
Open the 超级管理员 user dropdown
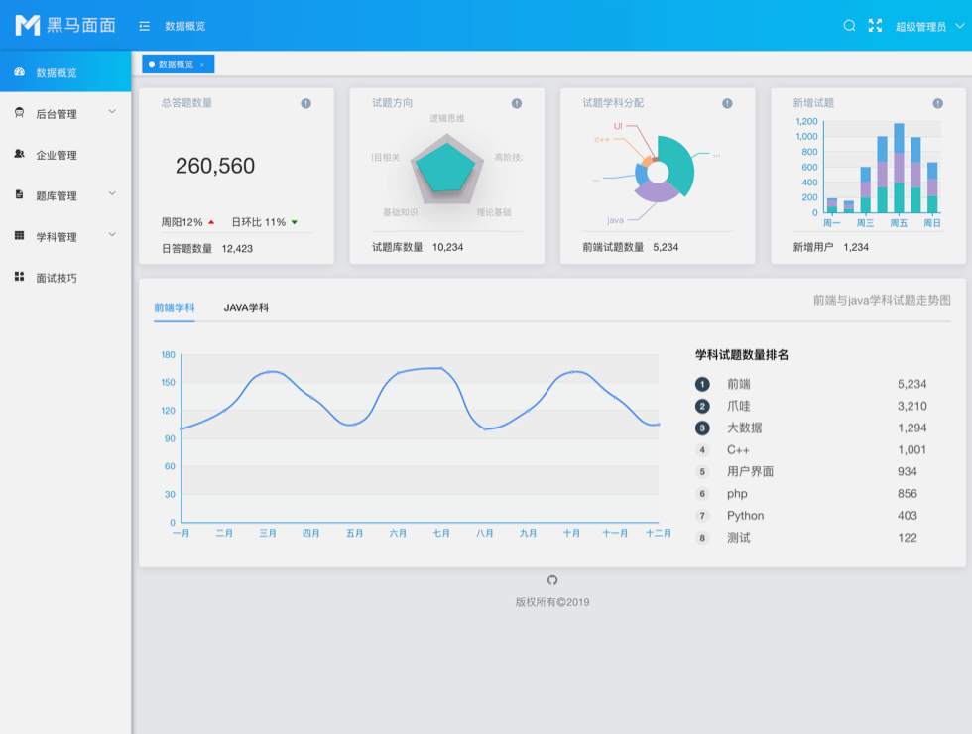point(929,27)
